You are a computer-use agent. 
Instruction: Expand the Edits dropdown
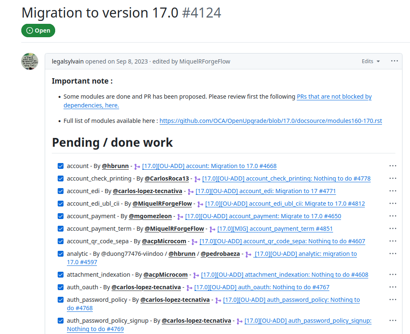[x=371, y=61]
